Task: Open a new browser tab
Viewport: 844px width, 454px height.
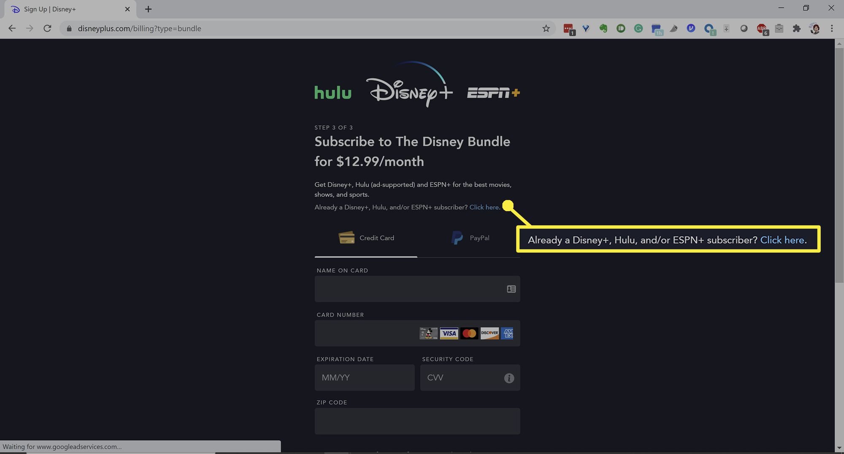Action: (x=148, y=9)
